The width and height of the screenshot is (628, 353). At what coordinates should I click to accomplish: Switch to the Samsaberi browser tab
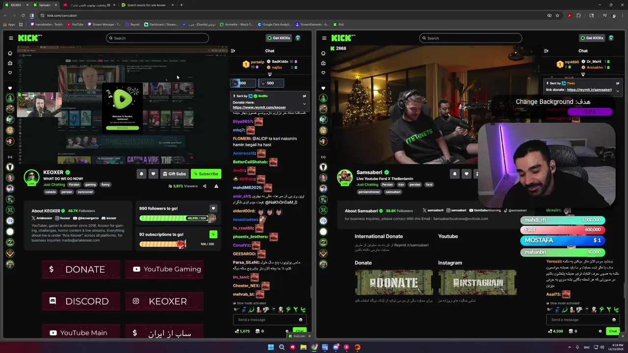(x=44, y=5)
